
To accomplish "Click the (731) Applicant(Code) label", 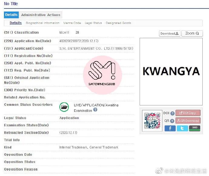I will point(24,48).
